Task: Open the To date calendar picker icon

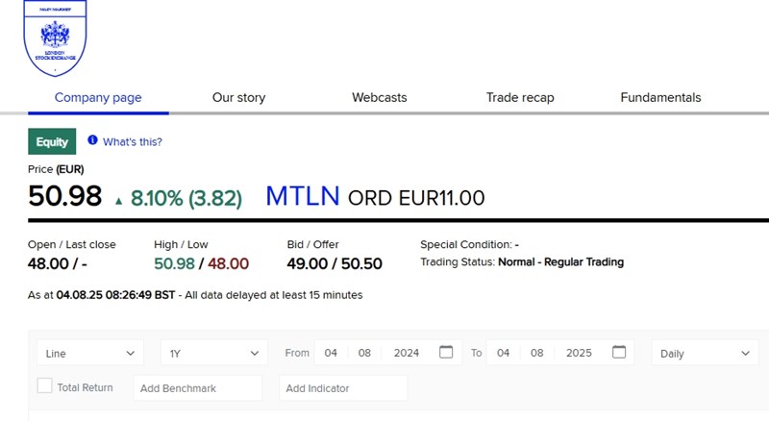Action: pos(619,352)
